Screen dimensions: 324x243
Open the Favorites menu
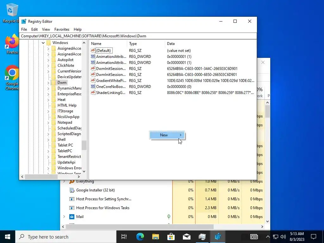pyautogui.click(x=62, y=29)
